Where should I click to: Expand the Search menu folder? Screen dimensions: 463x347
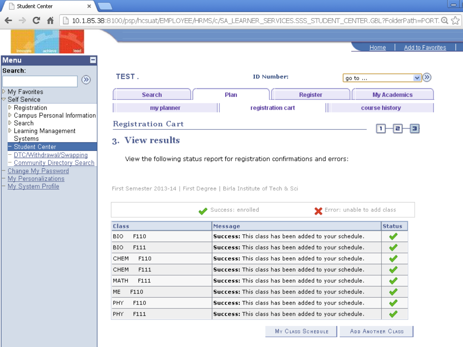pyautogui.click(x=10, y=123)
